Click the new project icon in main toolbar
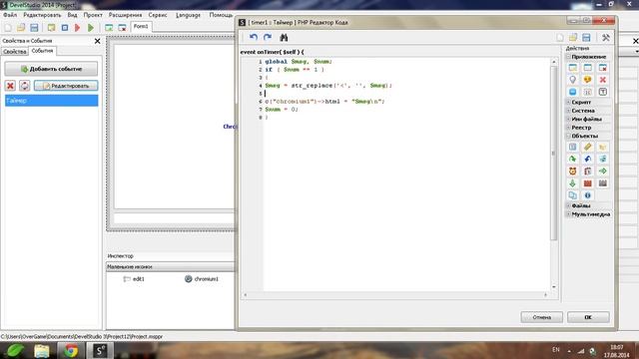This screenshot has height=359, width=639. click(8, 28)
